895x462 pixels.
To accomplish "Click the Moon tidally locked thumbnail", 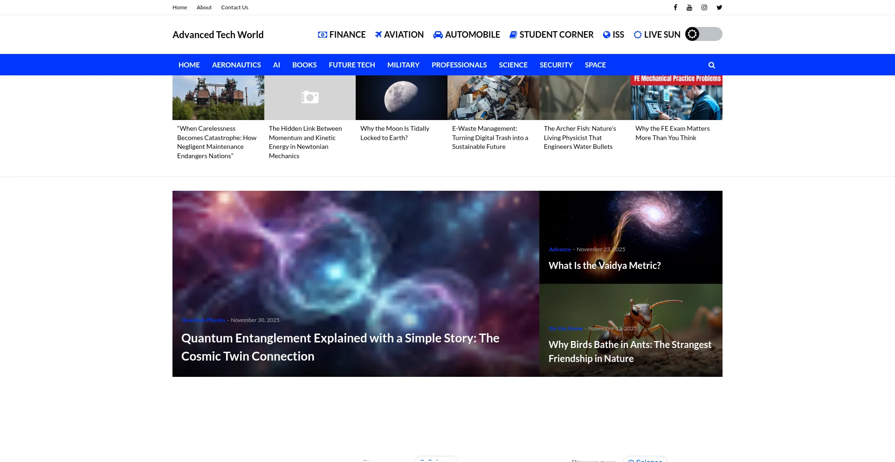I will (x=401, y=98).
